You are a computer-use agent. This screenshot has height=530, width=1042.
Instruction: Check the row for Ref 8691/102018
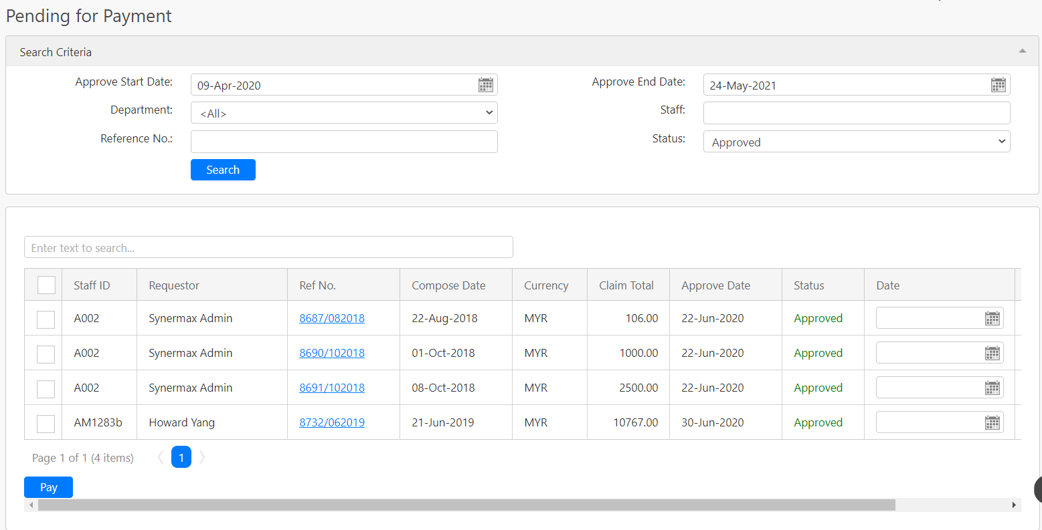click(x=46, y=389)
